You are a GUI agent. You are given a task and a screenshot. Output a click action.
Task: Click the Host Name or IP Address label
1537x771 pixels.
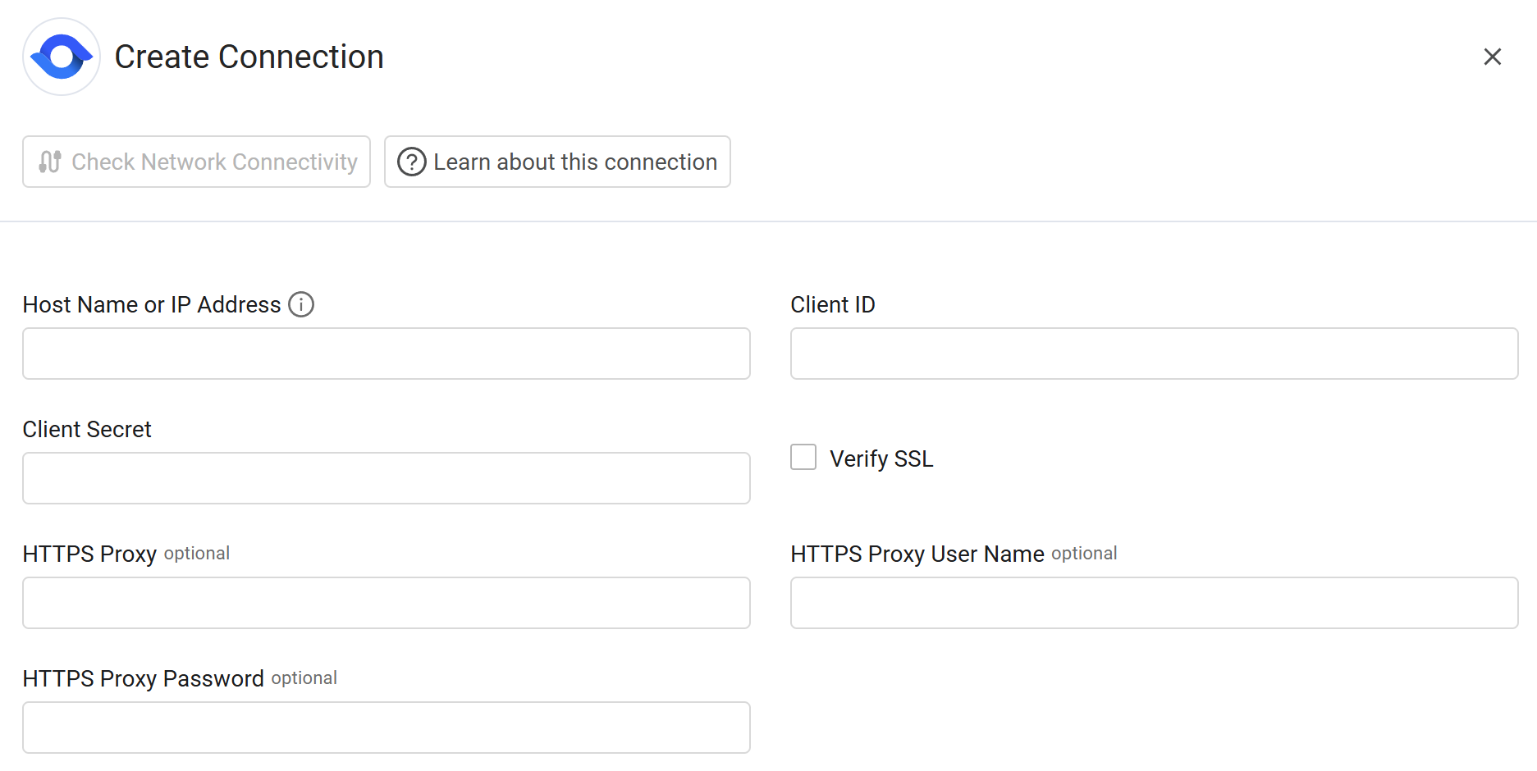click(x=152, y=304)
